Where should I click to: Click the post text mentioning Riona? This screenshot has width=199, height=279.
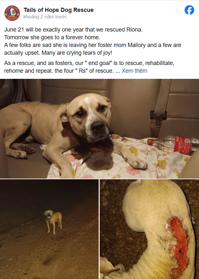click(x=73, y=30)
